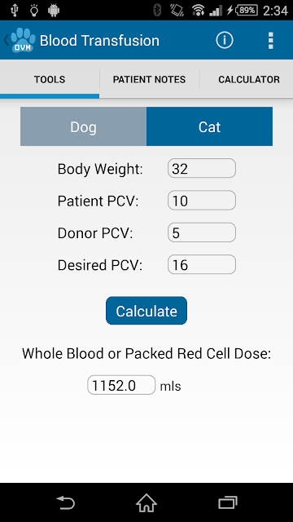Select the Dog species toggle

pos(83,126)
